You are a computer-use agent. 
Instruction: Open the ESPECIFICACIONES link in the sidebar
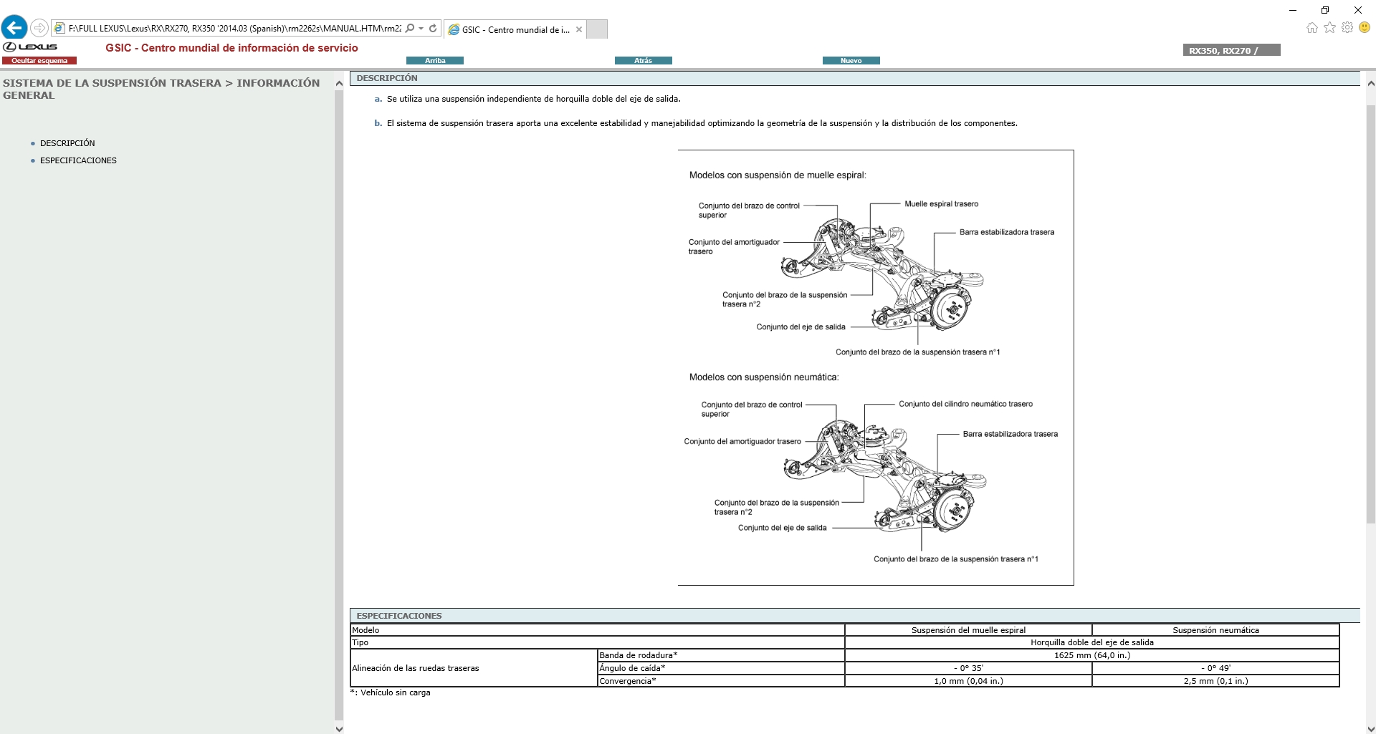(x=79, y=160)
